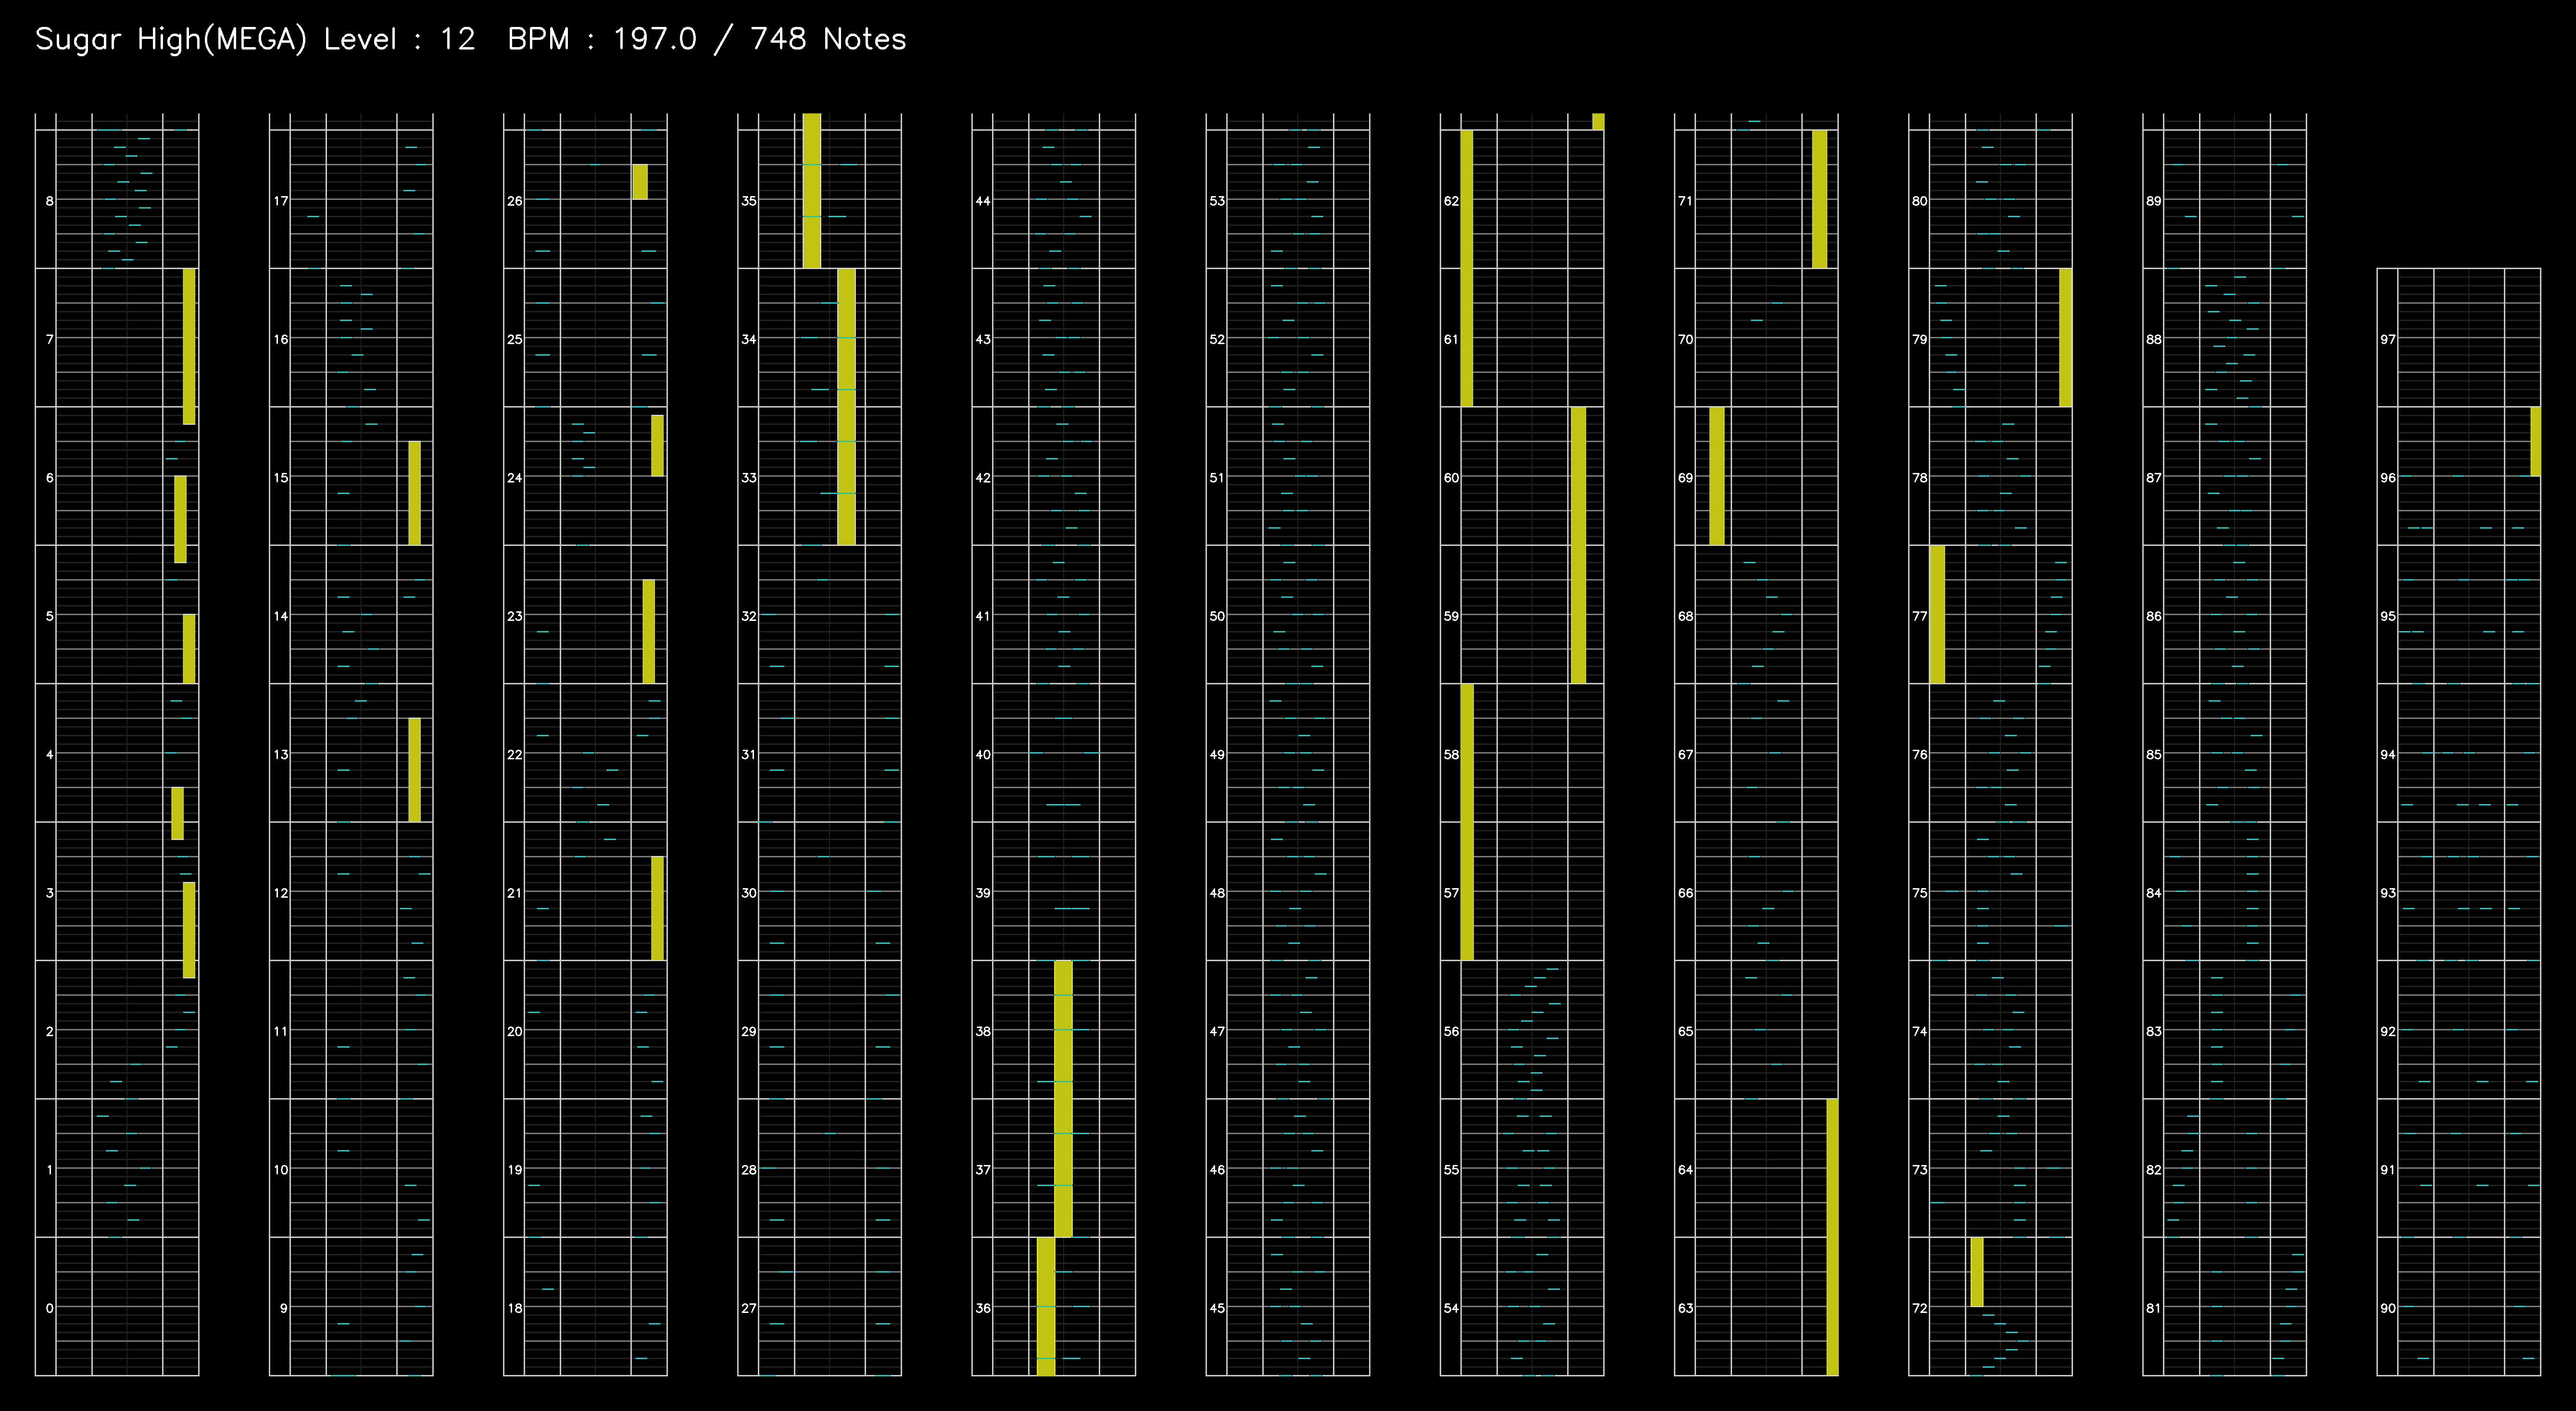Click the yellow hold note in measure 21
The image size is (2576, 1411).
(x=657, y=908)
